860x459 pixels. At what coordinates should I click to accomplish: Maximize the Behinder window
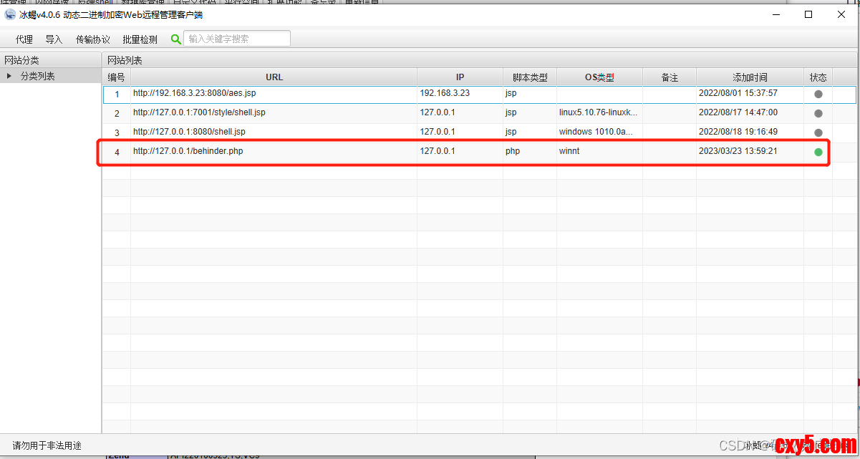pos(808,14)
